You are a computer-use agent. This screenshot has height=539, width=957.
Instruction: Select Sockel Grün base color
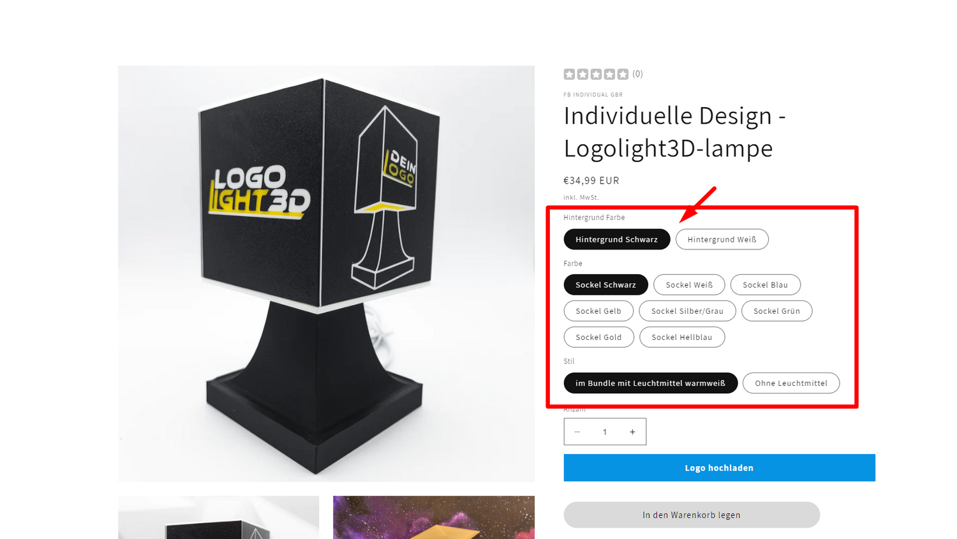pyautogui.click(x=776, y=311)
